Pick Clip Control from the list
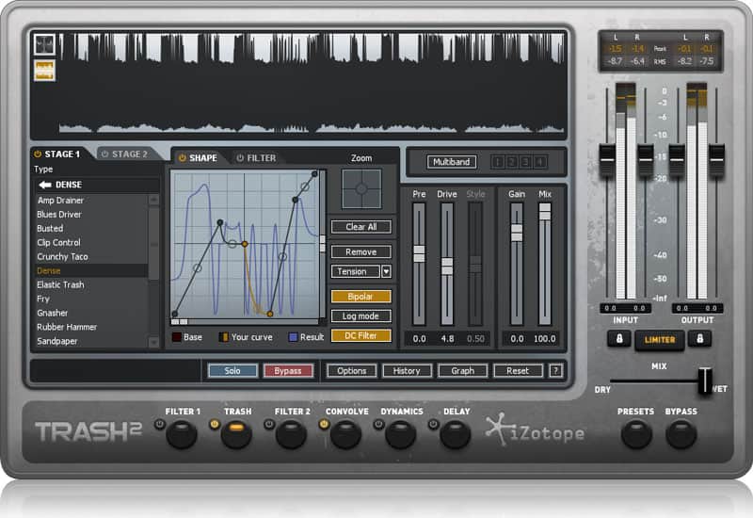This screenshot has height=518, width=753. 58,242
